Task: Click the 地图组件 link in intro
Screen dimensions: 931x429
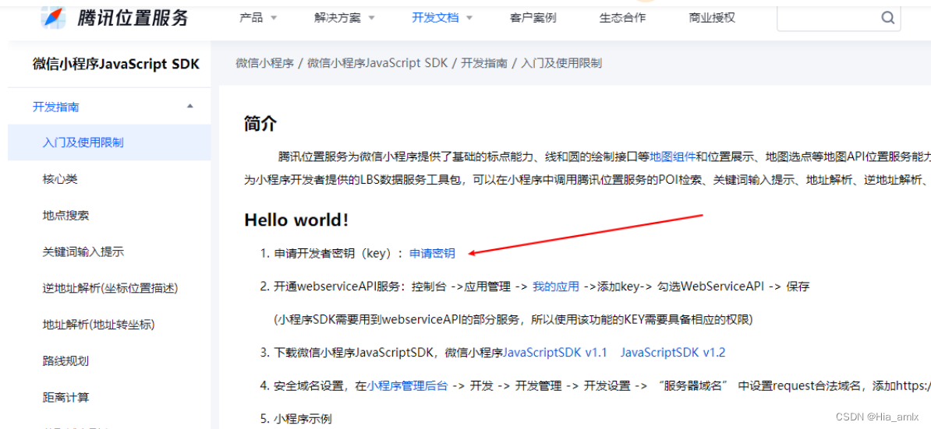Action: (x=673, y=157)
